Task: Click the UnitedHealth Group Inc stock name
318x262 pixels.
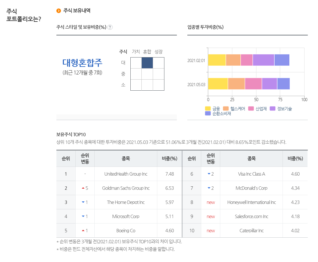Action: click(126, 174)
